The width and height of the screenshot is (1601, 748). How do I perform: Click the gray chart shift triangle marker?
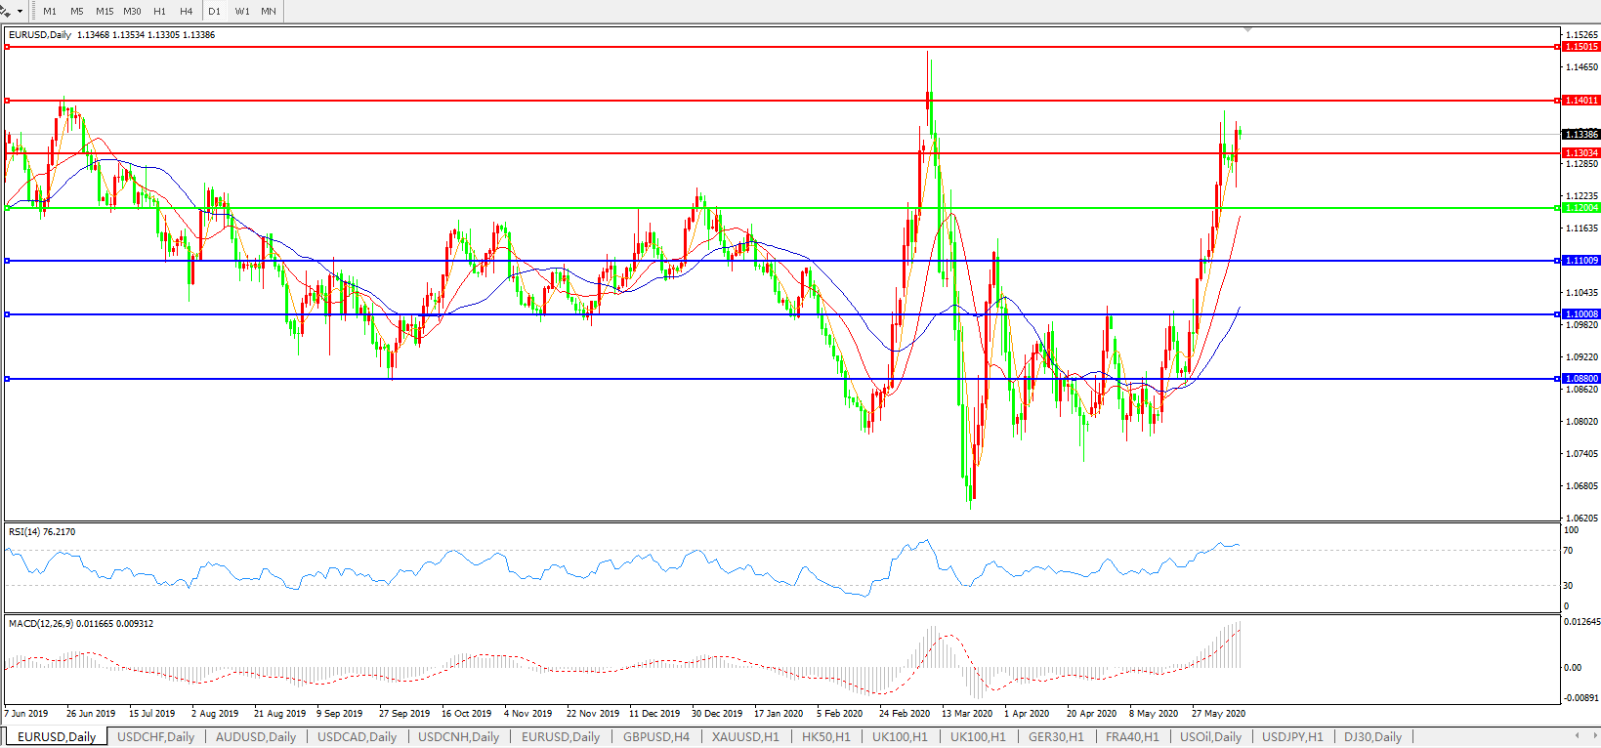(x=1247, y=30)
